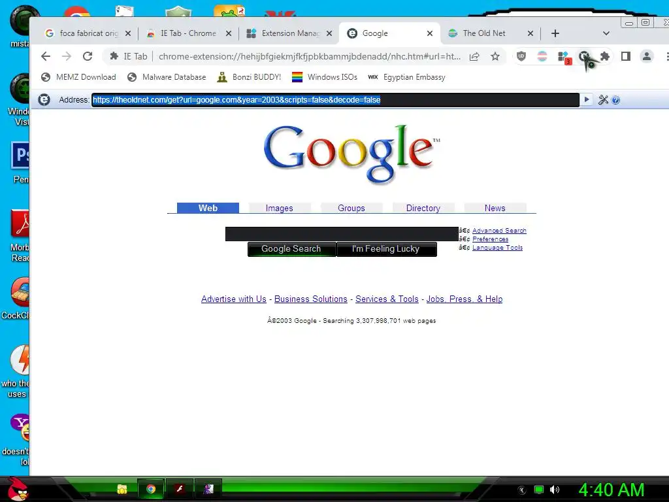
Task: Click the Chrome omnibox URL
Action: pyautogui.click(x=310, y=56)
